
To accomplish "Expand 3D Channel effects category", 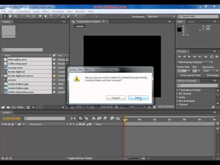I will point(177,93).
